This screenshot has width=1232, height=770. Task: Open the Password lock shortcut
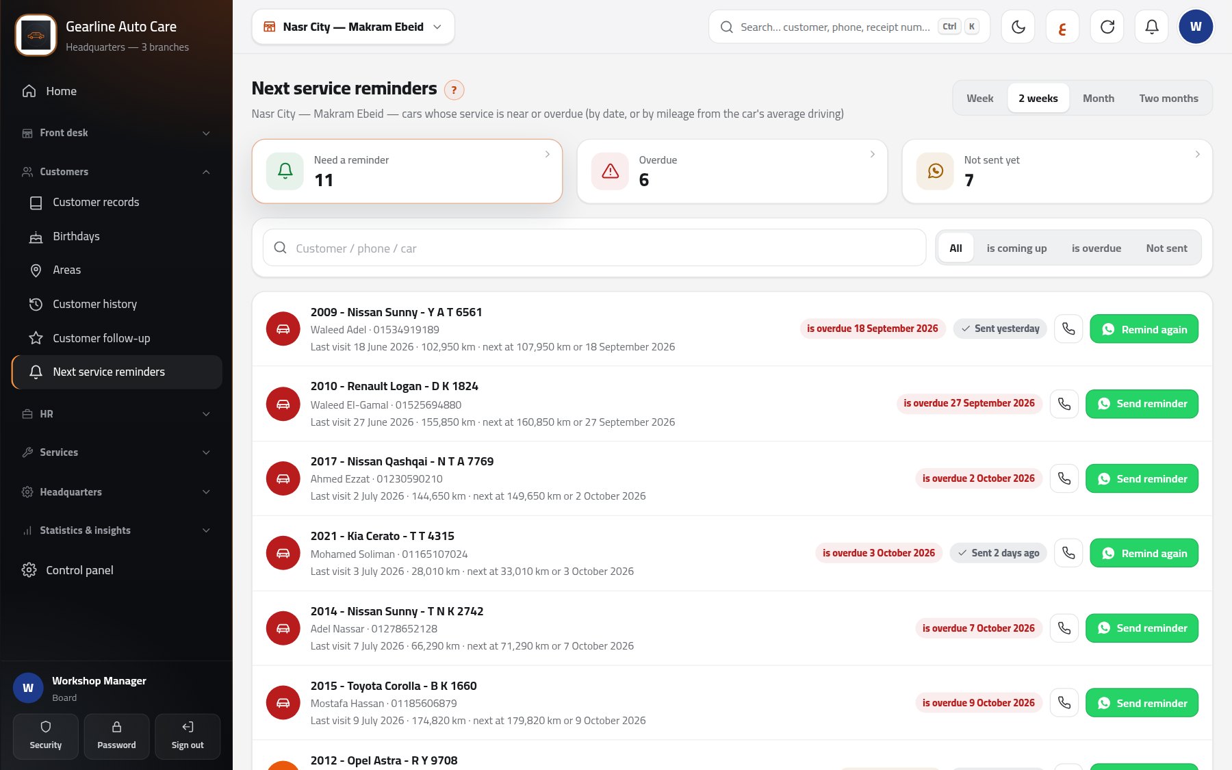[x=116, y=736]
